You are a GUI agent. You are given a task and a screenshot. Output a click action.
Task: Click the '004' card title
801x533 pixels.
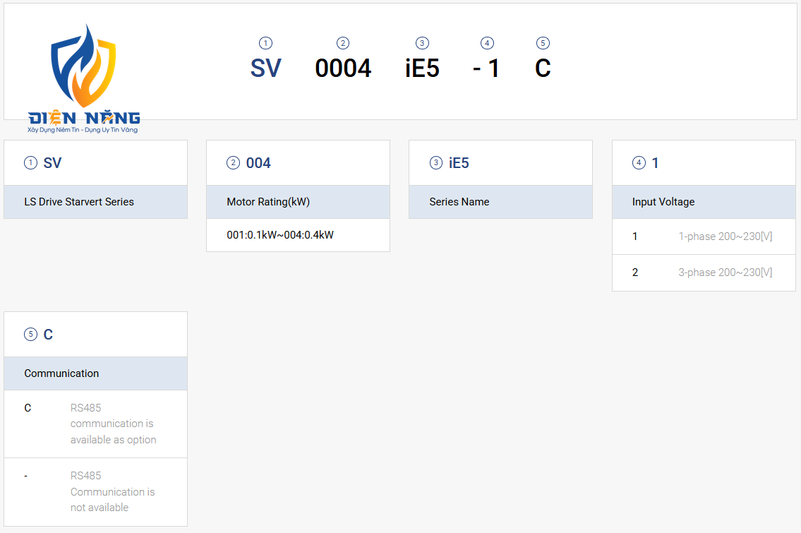click(x=258, y=163)
